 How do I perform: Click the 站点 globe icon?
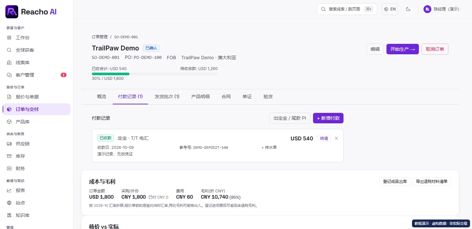pos(9,203)
